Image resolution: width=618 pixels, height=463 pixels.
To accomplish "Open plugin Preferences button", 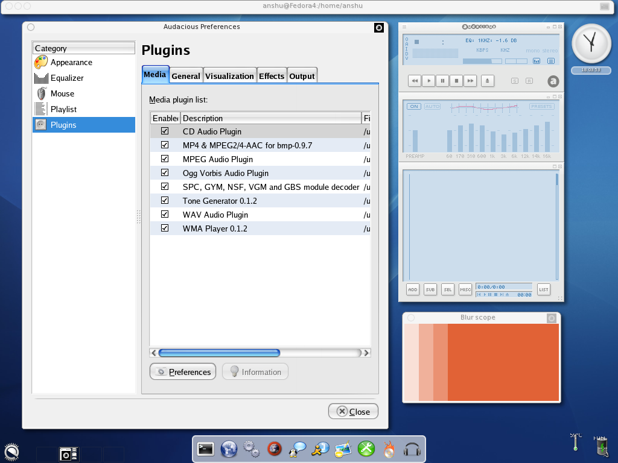I will 183,371.
